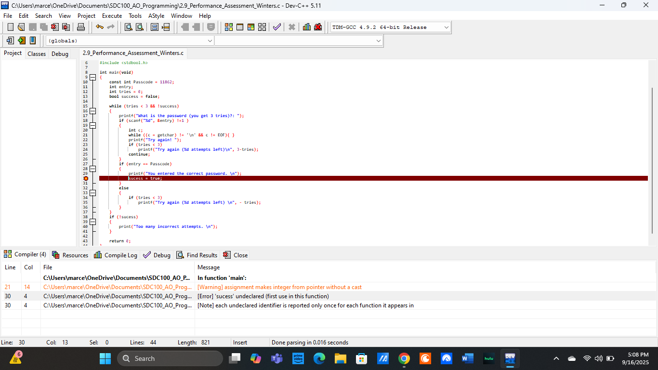Image resolution: width=658 pixels, height=370 pixels.
Task: Delete profiling information via the toolbar icon
Action: [x=318, y=27]
